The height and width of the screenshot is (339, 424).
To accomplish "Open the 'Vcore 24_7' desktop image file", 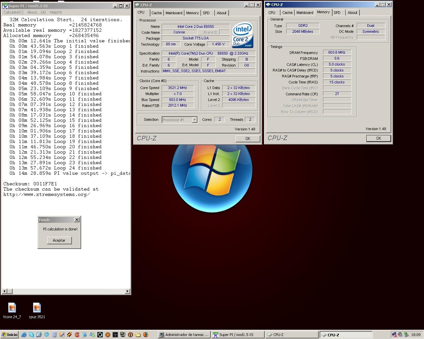I will click(x=12, y=311).
